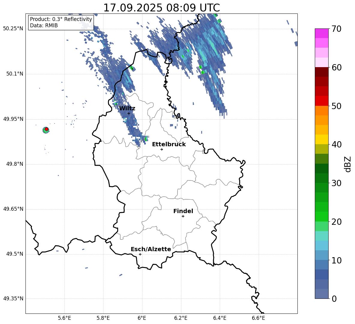Pick the yellow swatch just above 40 dBZ
The image size is (355, 324).
click(321, 139)
